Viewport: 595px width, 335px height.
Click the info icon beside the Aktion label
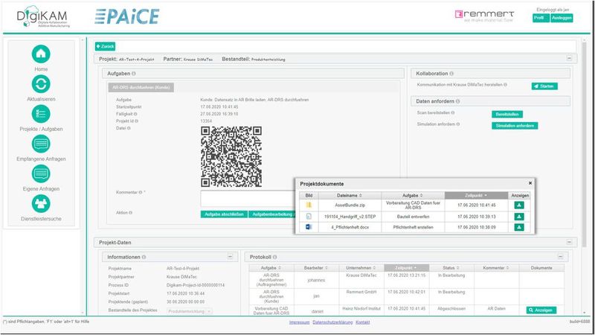point(131,213)
